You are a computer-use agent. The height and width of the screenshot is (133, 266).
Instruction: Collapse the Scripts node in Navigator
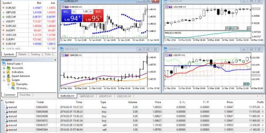pyautogui.click(x=4, y=80)
